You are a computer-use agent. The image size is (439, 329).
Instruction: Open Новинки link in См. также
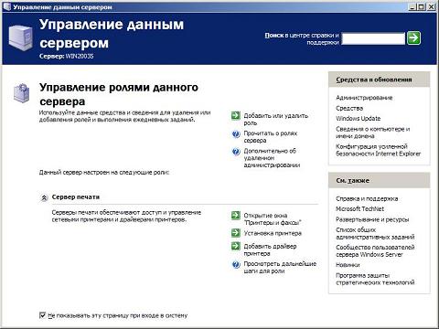[x=348, y=265]
